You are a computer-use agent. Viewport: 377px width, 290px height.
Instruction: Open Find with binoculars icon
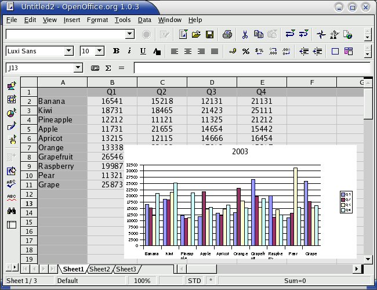tap(11, 211)
